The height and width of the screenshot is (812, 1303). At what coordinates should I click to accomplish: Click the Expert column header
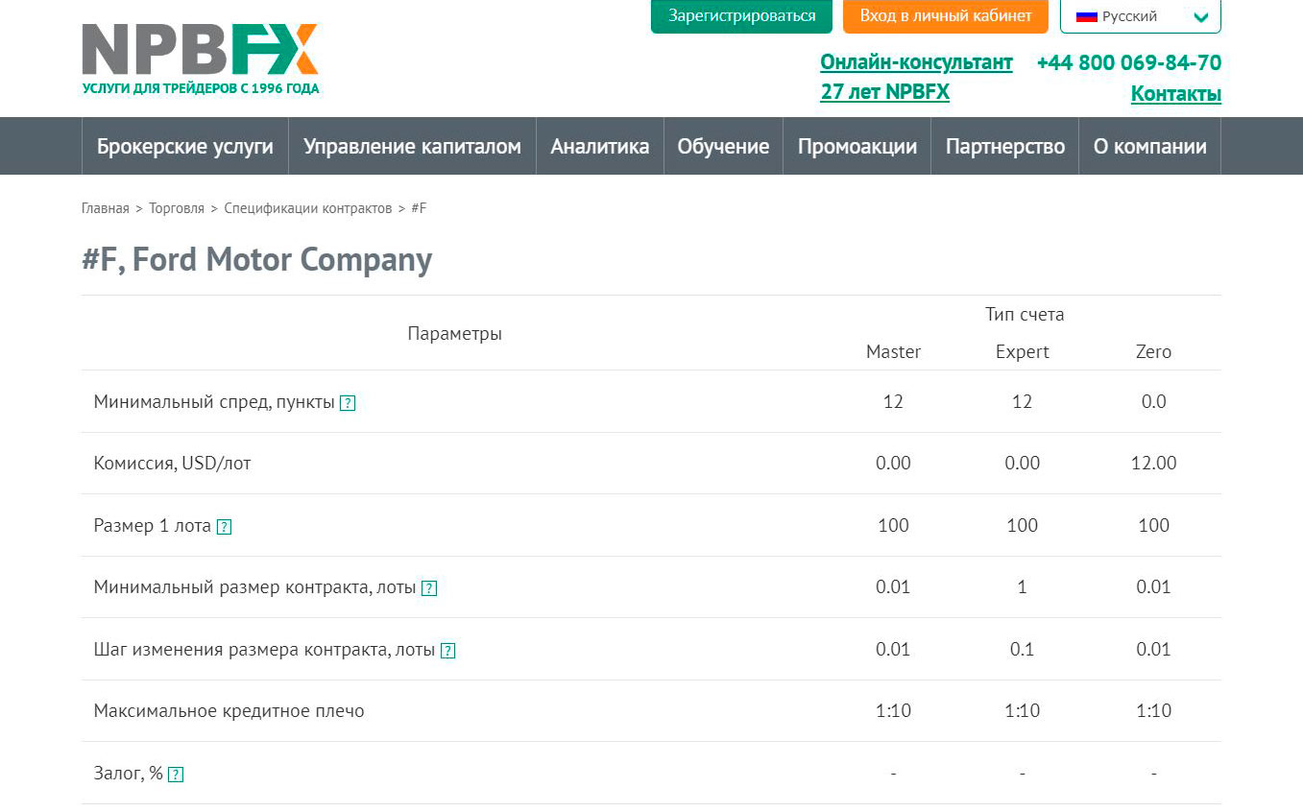point(1022,352)
